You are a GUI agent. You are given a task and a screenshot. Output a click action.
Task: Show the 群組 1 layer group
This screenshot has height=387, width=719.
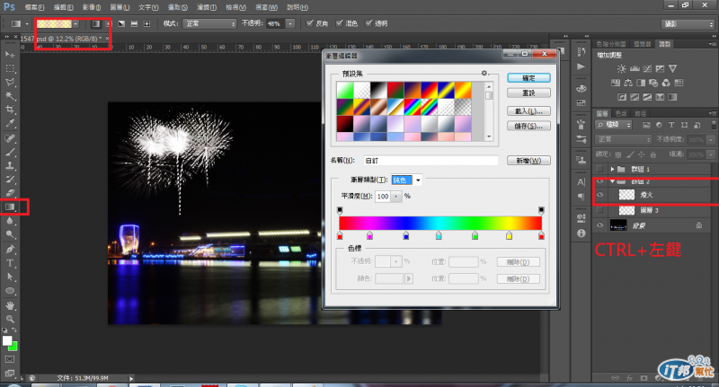[x=599, y=169]
